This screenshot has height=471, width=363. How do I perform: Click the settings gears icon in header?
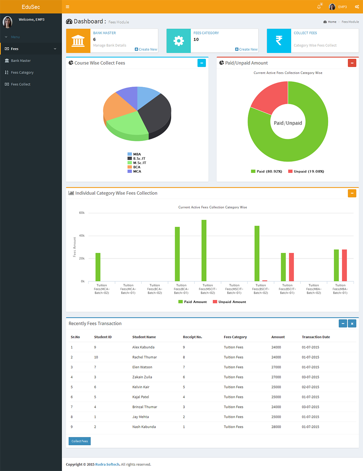(x=357, y=7)
